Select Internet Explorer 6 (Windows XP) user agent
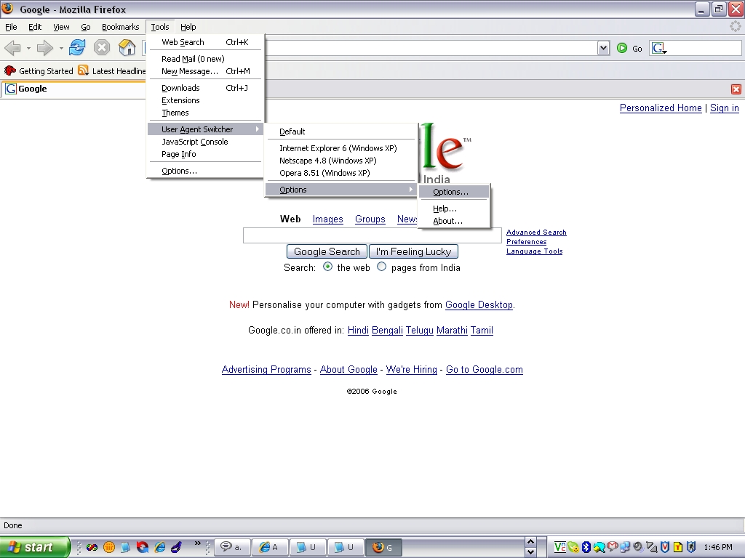Viewport: 745px width, 558px height. [341, 148]
